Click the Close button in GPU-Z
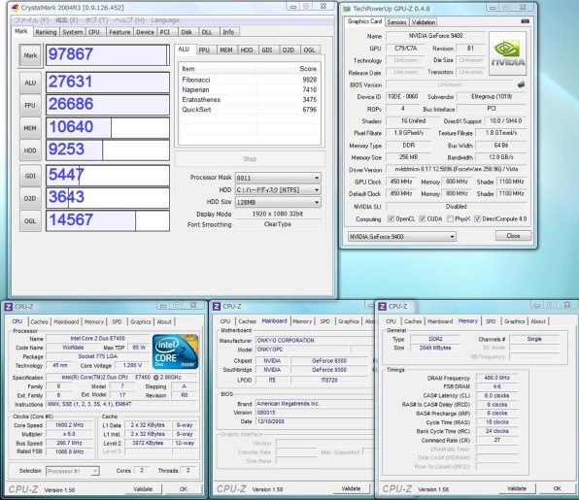The image size is (579, 500). click(513, 236)
